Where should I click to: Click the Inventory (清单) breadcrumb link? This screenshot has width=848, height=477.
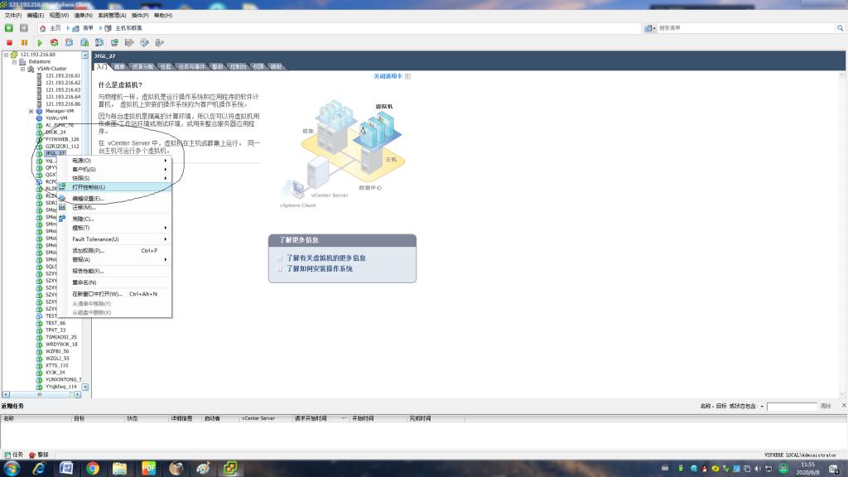point(88,28)
